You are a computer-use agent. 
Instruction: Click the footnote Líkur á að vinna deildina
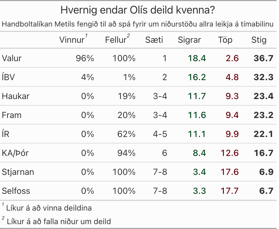coord(49,208)
